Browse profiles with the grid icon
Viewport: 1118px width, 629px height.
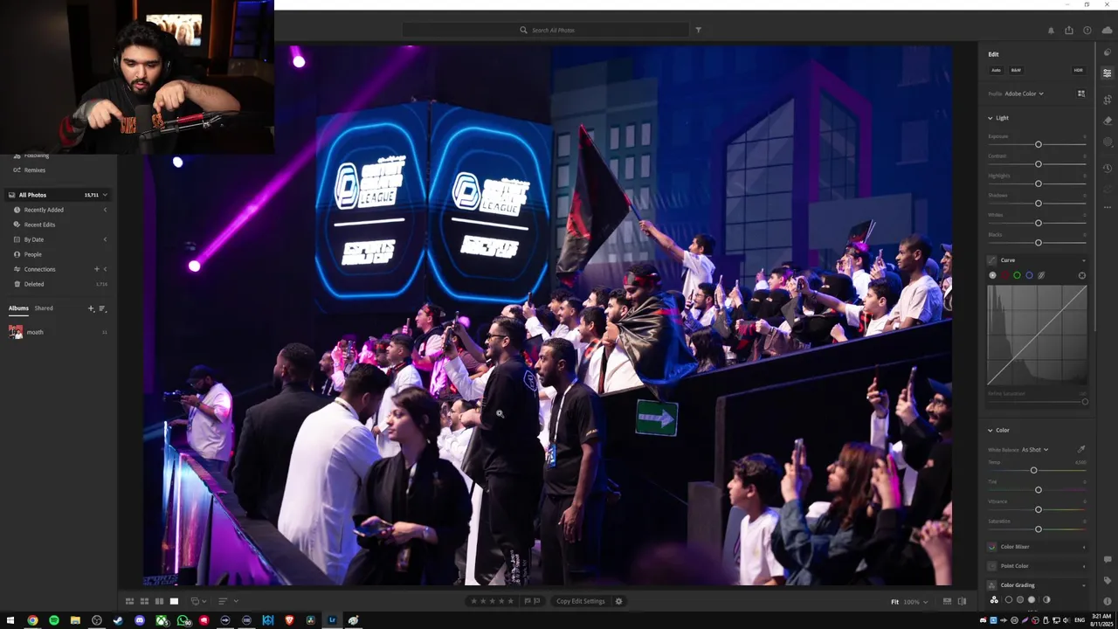pos(1081,93)
